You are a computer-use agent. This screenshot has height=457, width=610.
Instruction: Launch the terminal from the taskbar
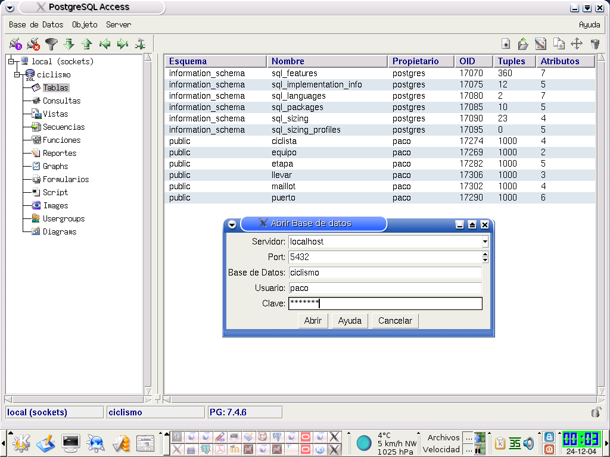71,443
